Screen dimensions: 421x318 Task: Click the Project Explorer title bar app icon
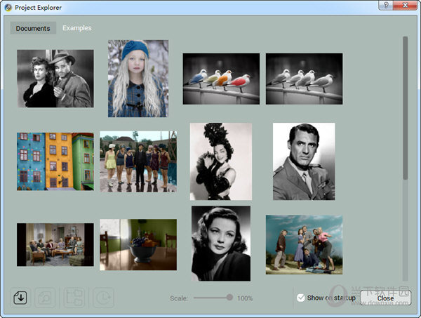coord(8,7)
